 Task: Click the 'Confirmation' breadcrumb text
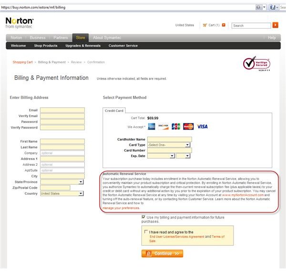tap(96, 62)
